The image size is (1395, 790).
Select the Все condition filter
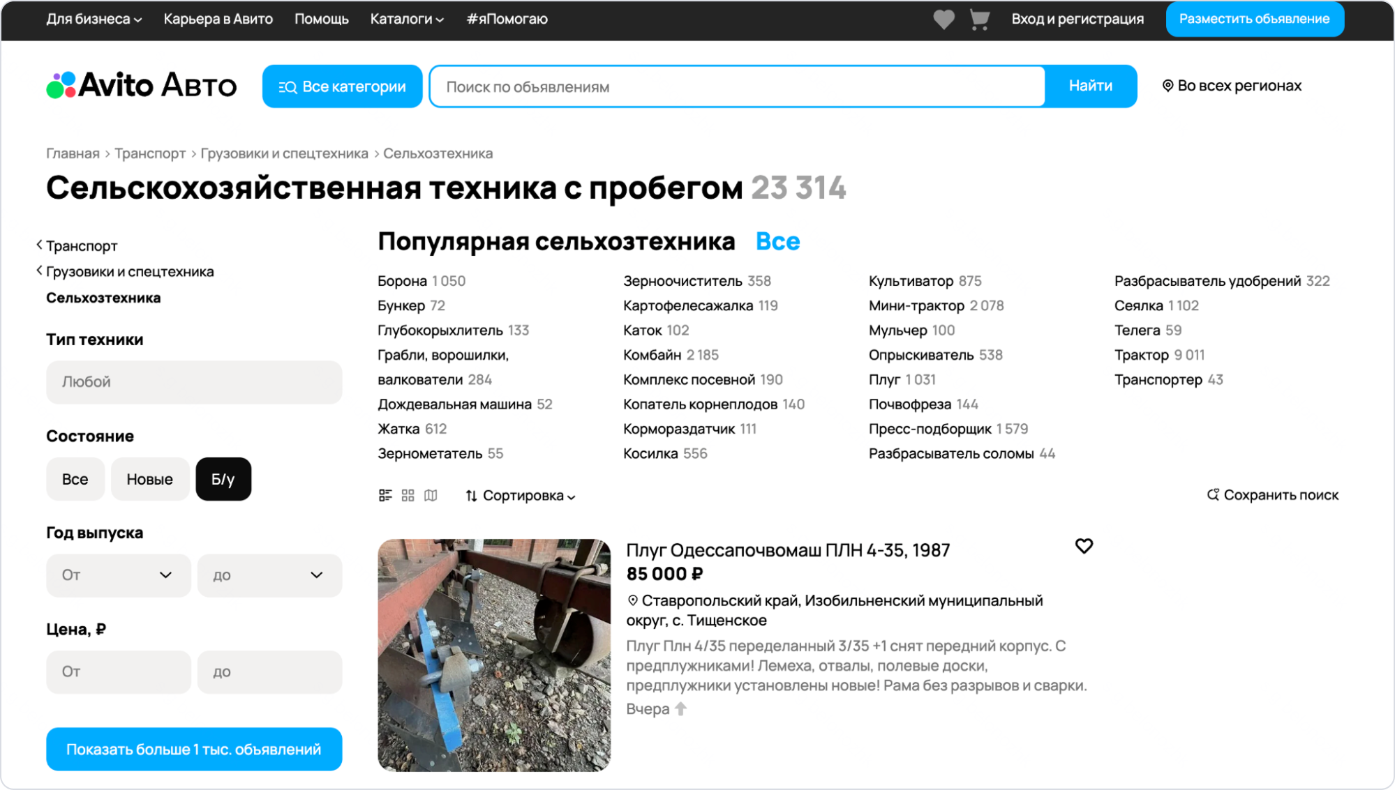tap(75, 479)
